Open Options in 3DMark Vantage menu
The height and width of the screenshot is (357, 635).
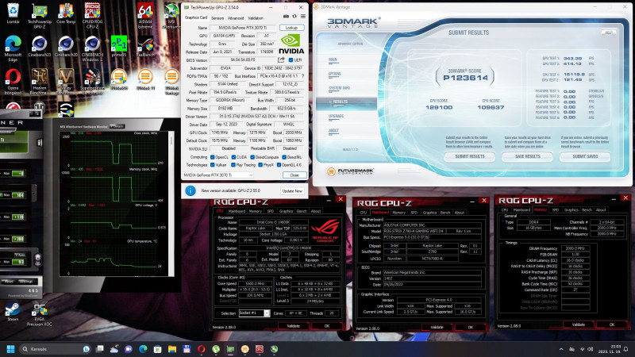(x=334, y=74)
